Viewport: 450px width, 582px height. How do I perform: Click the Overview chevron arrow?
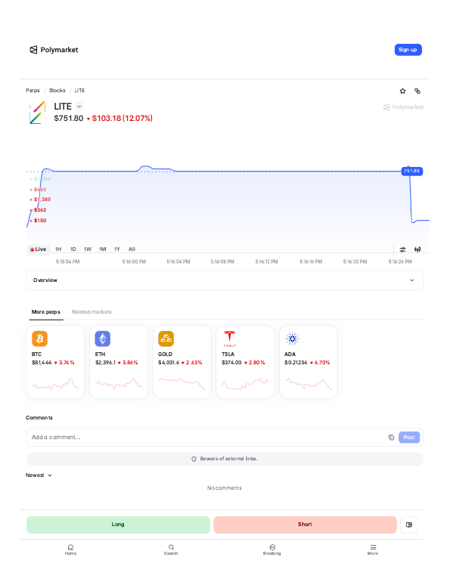pos(411,280)
